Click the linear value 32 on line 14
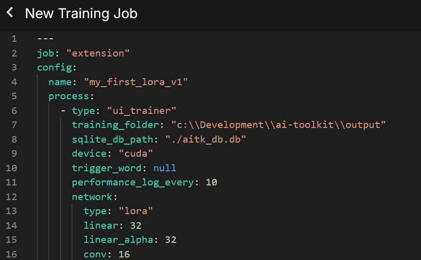The height and width of the screenshot is (260, 421). tap(136, 225)
